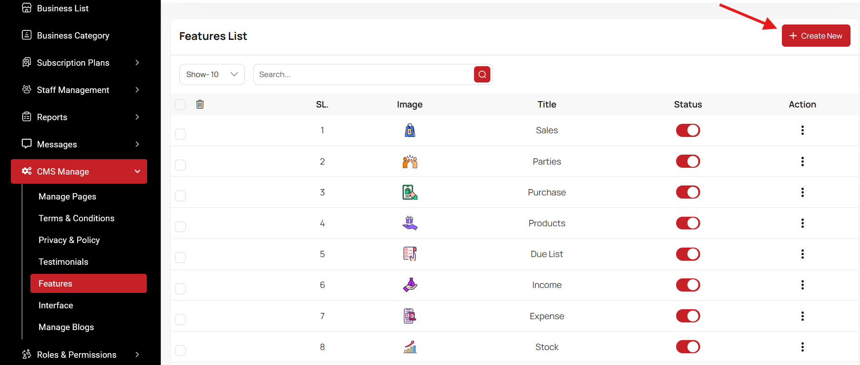Viewport: 860px width, 365px height.
Task: Open three-dot action menu for Income
Action: pos(802,285)
